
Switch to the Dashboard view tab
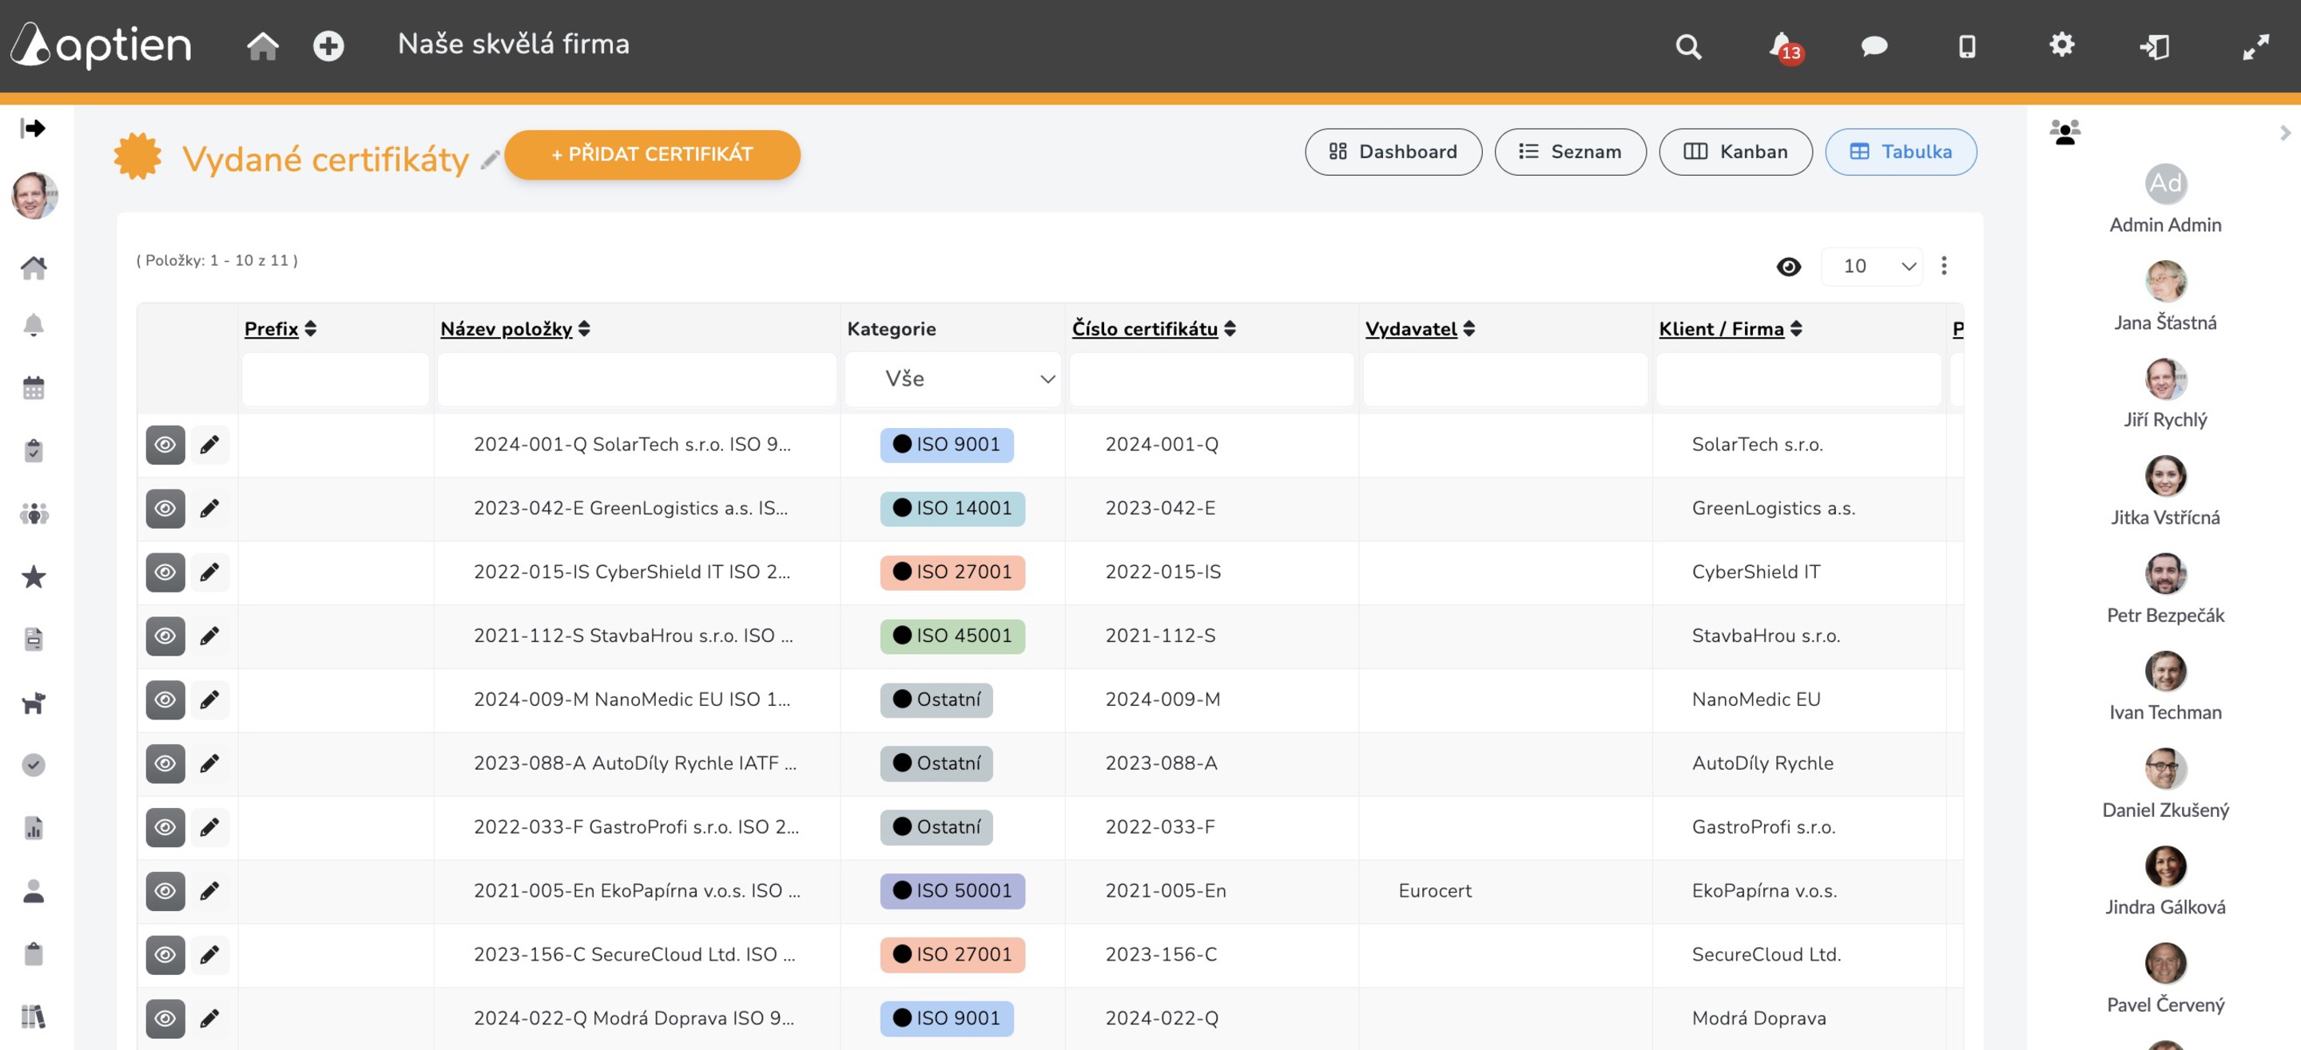click(1392, 152)
